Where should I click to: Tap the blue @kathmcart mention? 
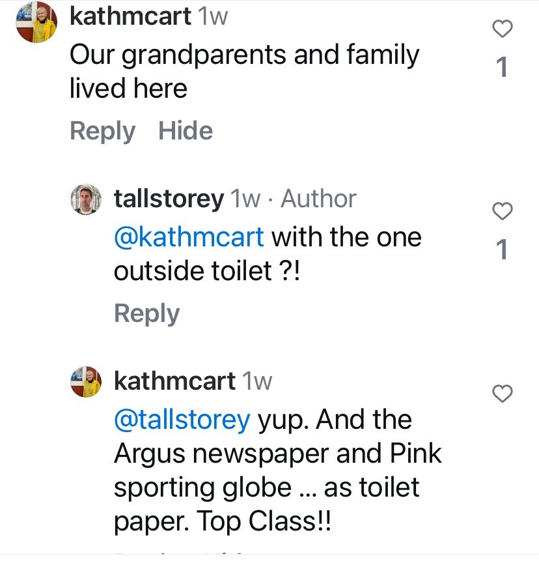click(189, 237)
